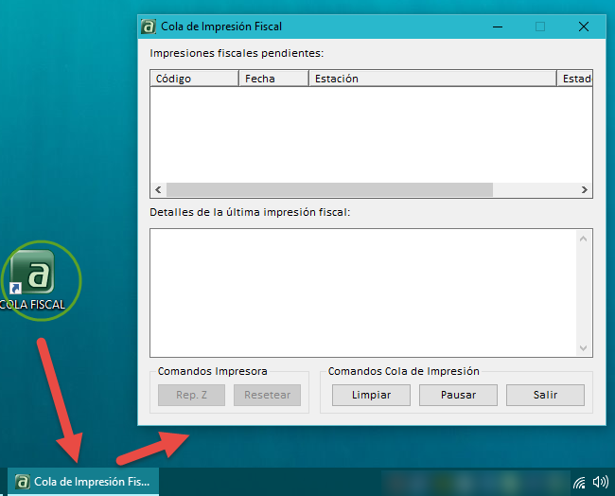
Task: Minimize the Cola de Impresión Fiscal window
Action: coord(496,27)
